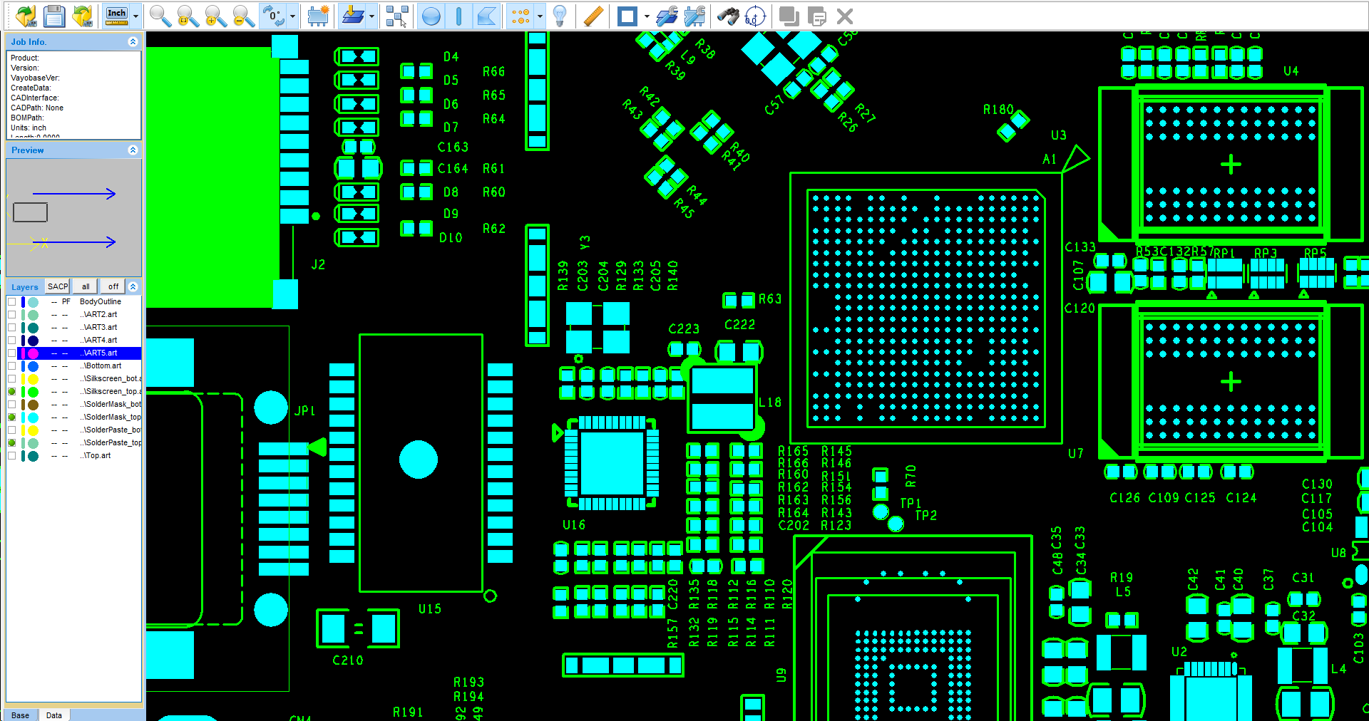The image size is (1369, 721).
Task: Click the Save floppy disk icon
Action: (x=54, y=16)
